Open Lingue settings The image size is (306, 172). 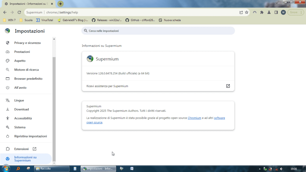(26, 100)
